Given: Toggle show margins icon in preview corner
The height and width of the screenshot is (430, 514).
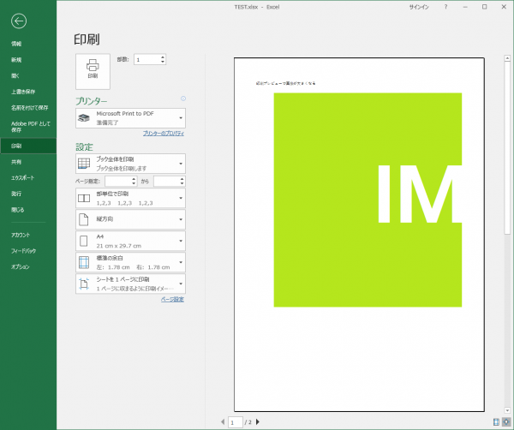Looking at the screenshot, I should tap(497, 421).
